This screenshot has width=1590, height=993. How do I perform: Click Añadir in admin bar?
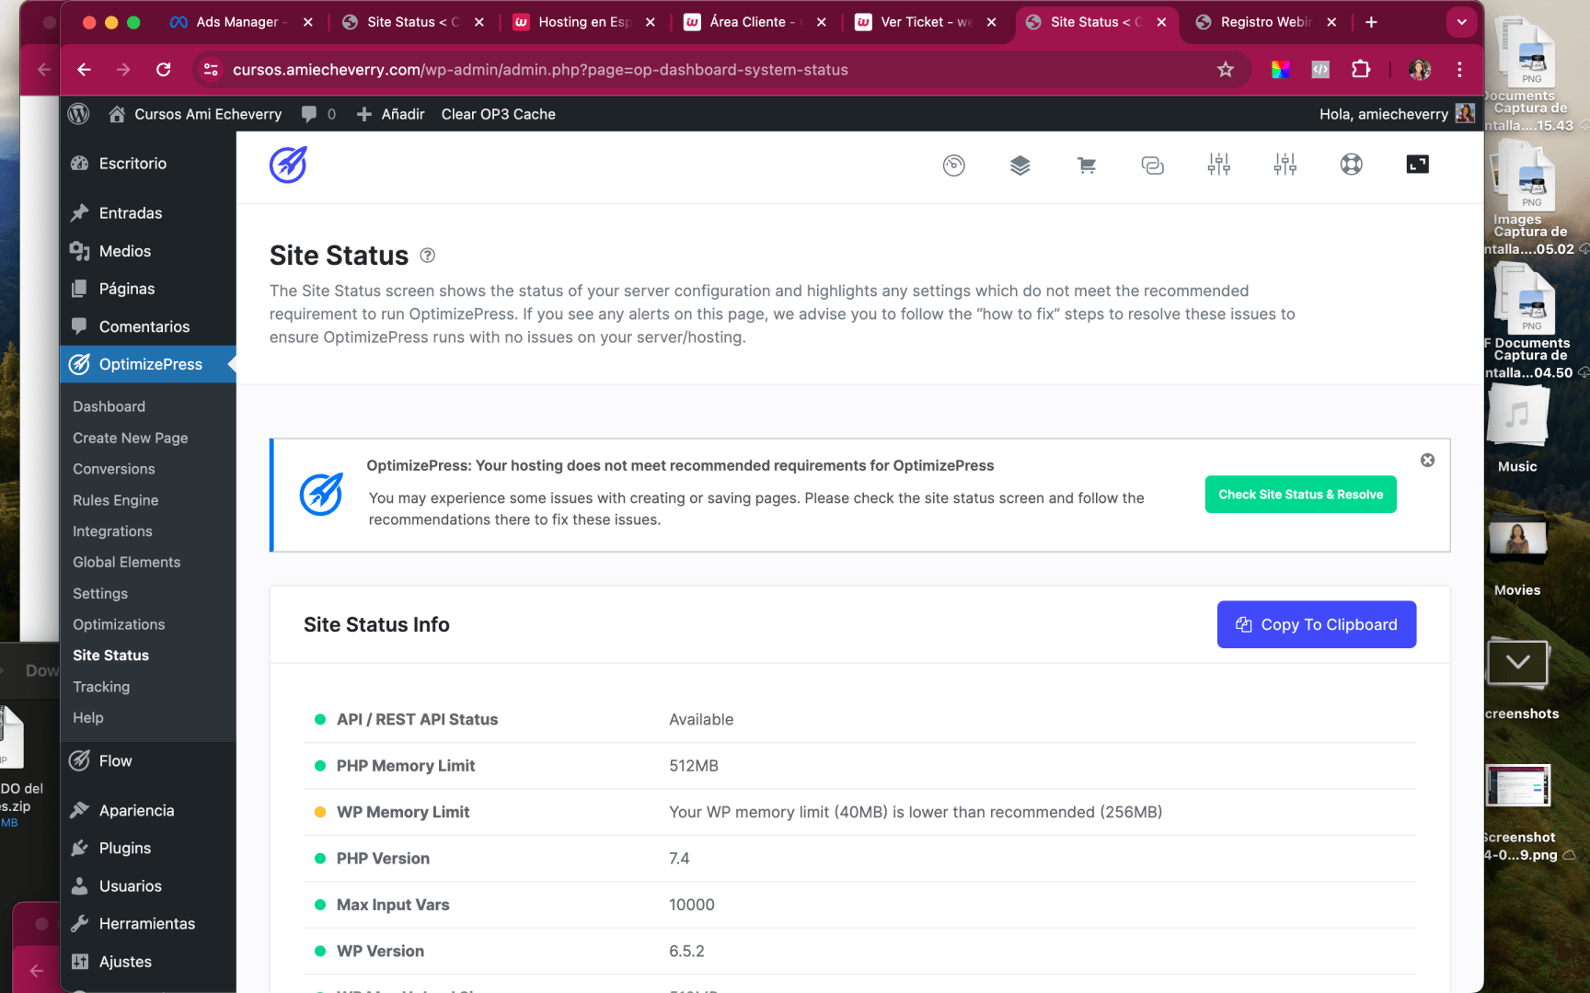(390, 114)
